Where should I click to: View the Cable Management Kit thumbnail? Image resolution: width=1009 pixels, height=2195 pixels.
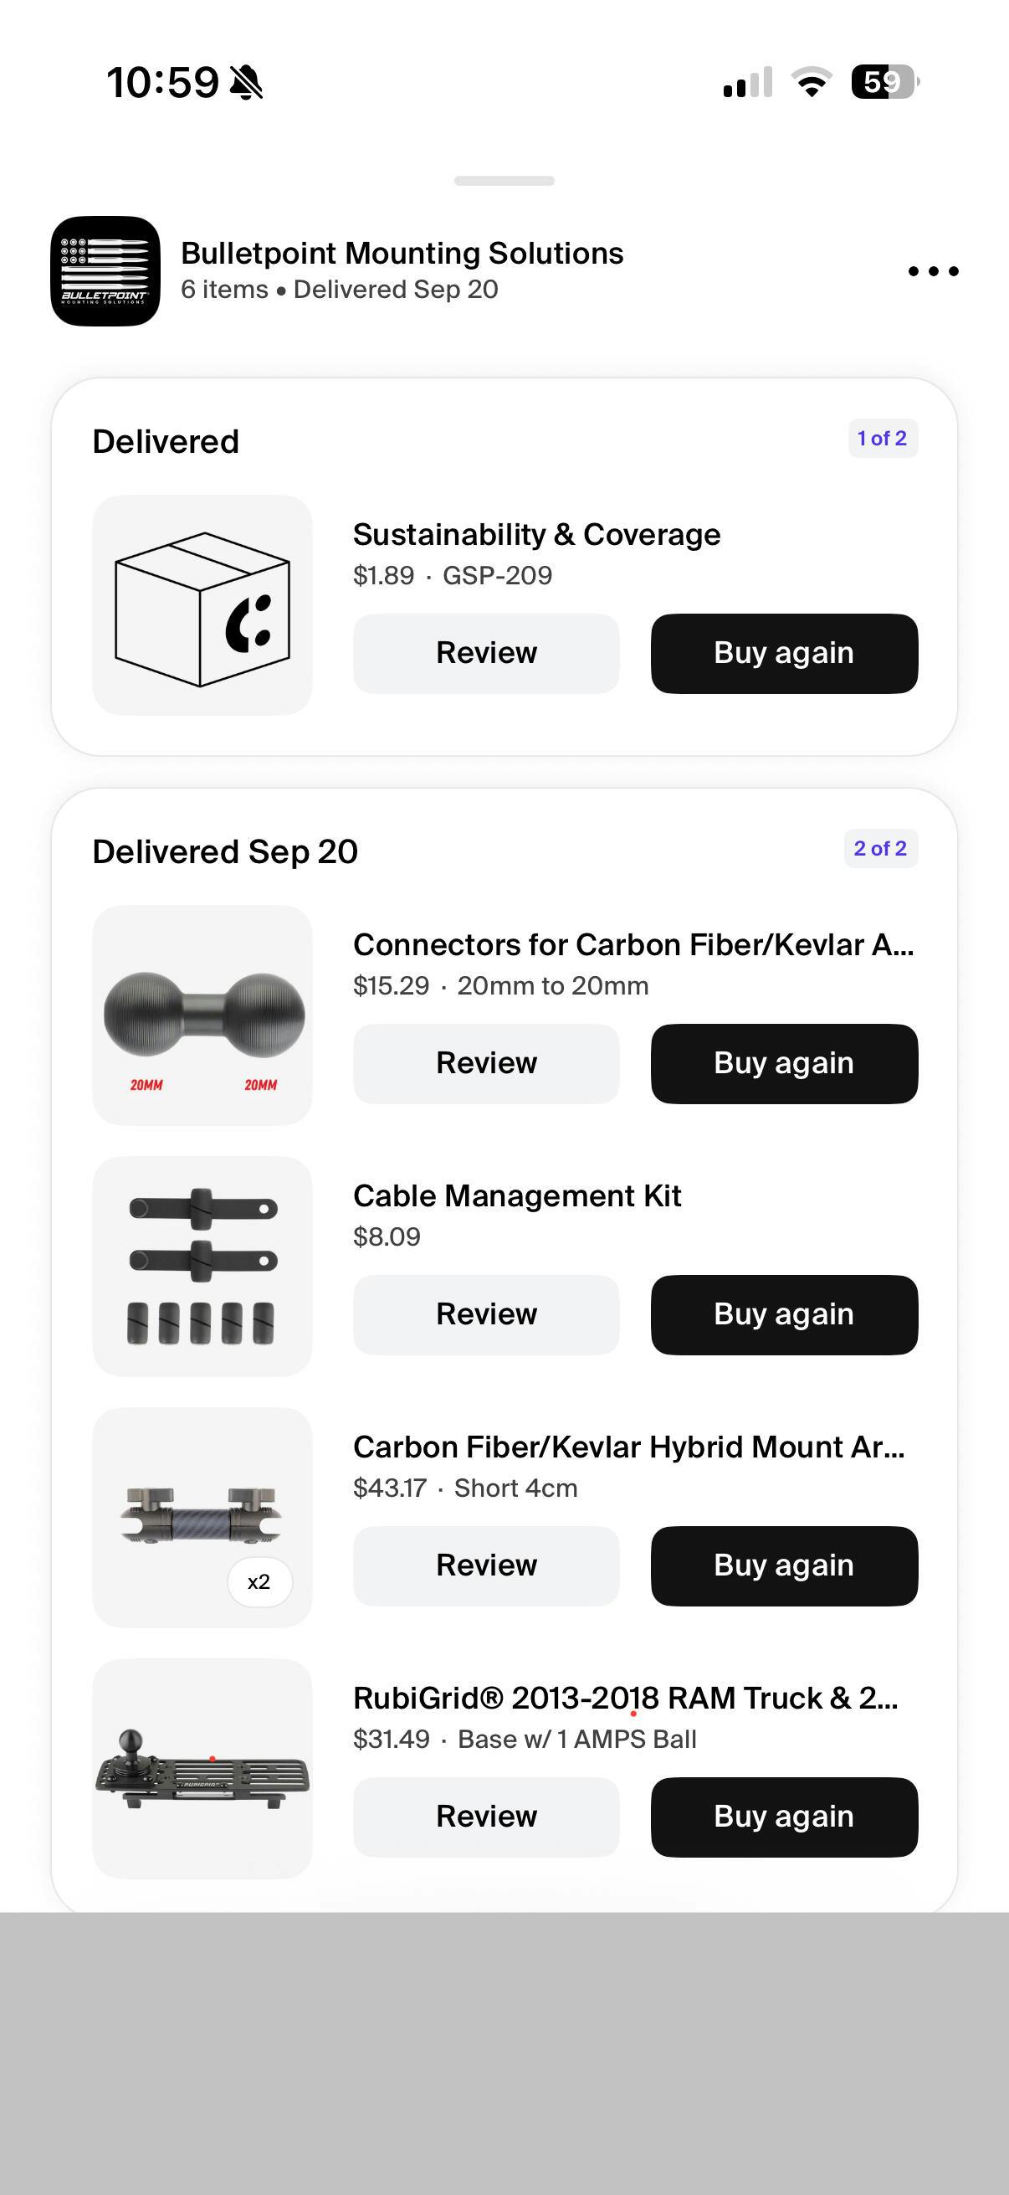pos(202,1267)
